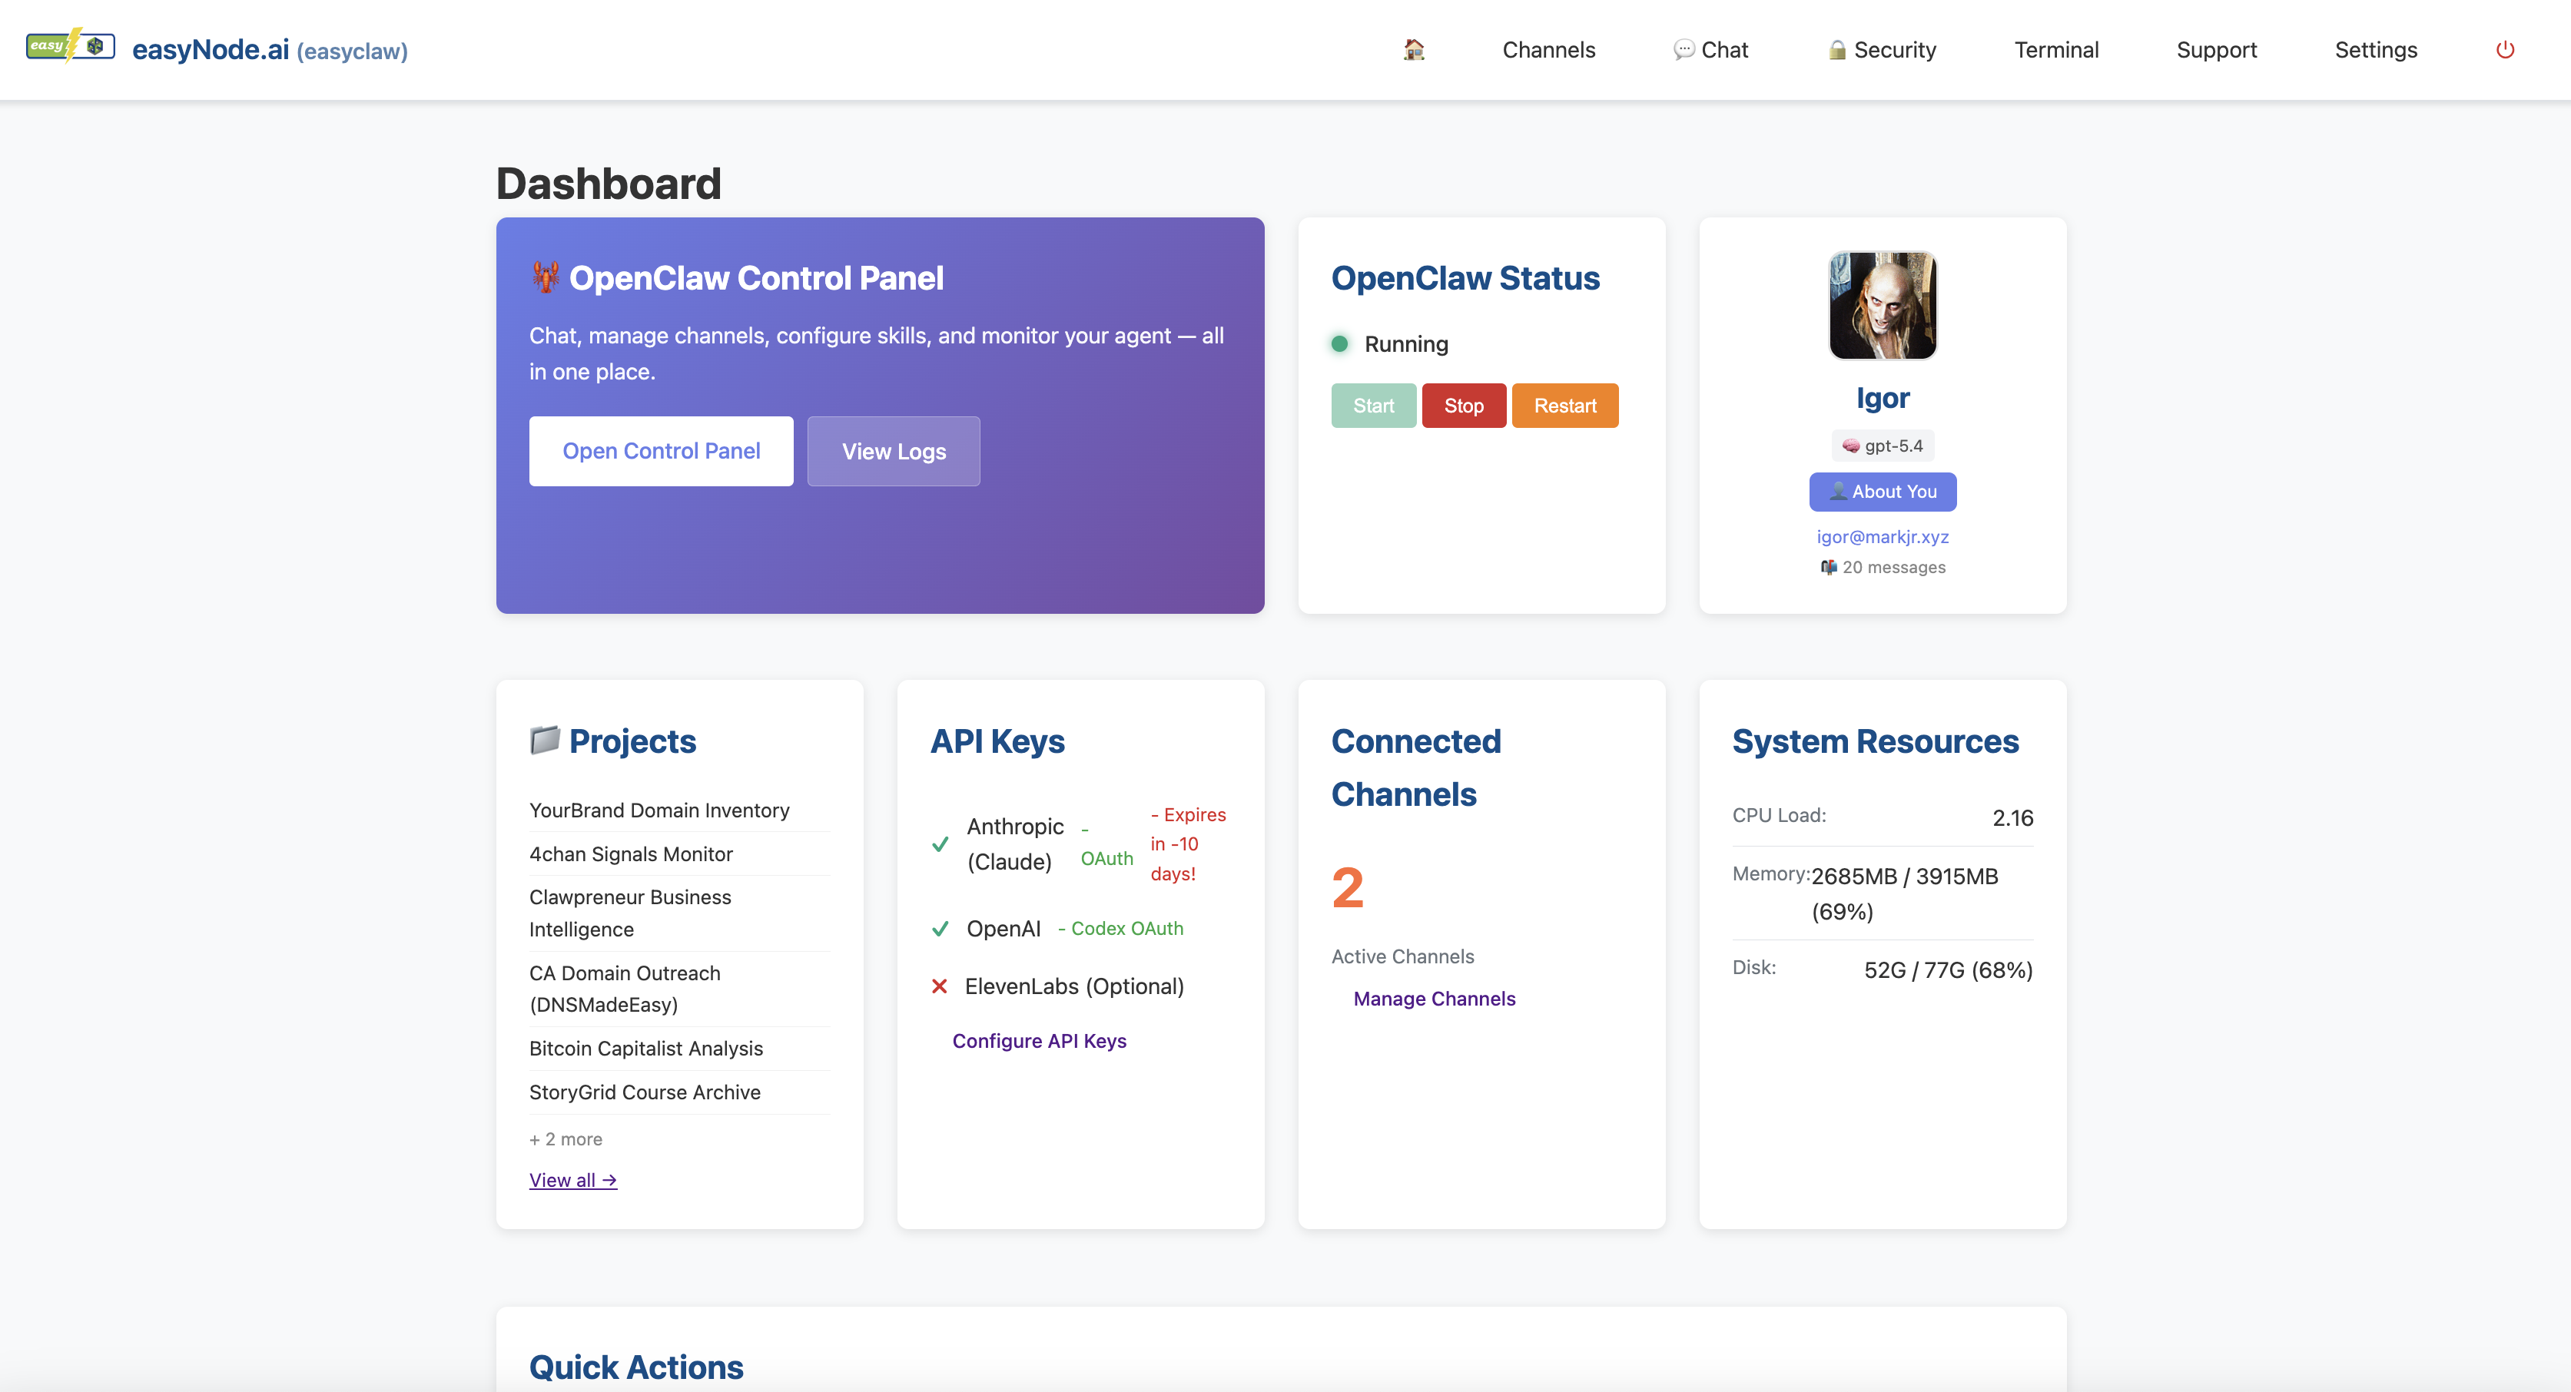Viewport: 2571px width, 1392px height.
Task: Click the Disk value 52G / 77G
Action: pos(1948,970)
